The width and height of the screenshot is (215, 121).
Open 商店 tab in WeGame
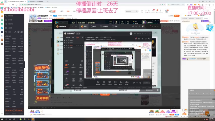(x=93, y=26)
